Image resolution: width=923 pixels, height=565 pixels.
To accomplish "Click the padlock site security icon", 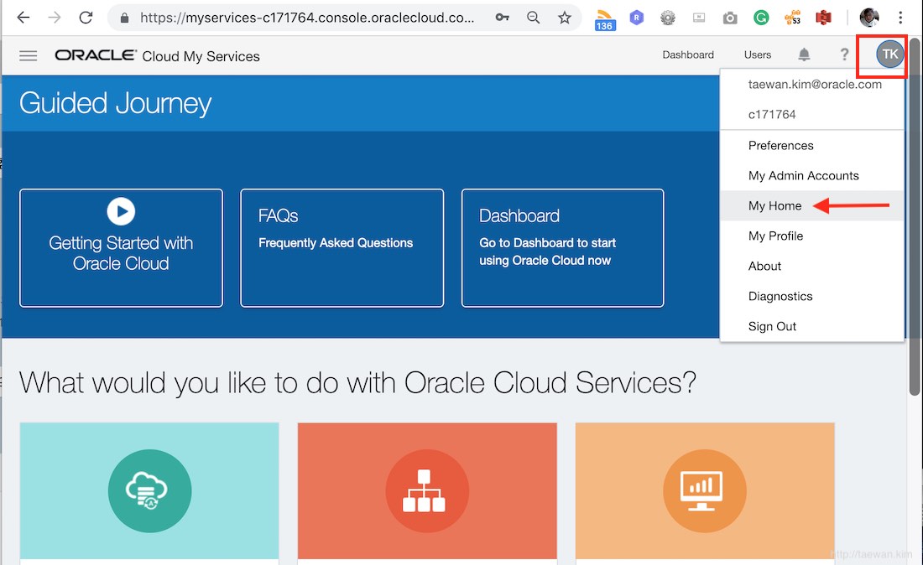I will (x=124, y=18).
